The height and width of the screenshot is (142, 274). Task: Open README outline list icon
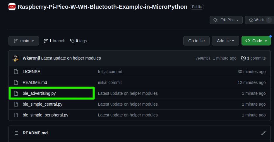[16, 133]
